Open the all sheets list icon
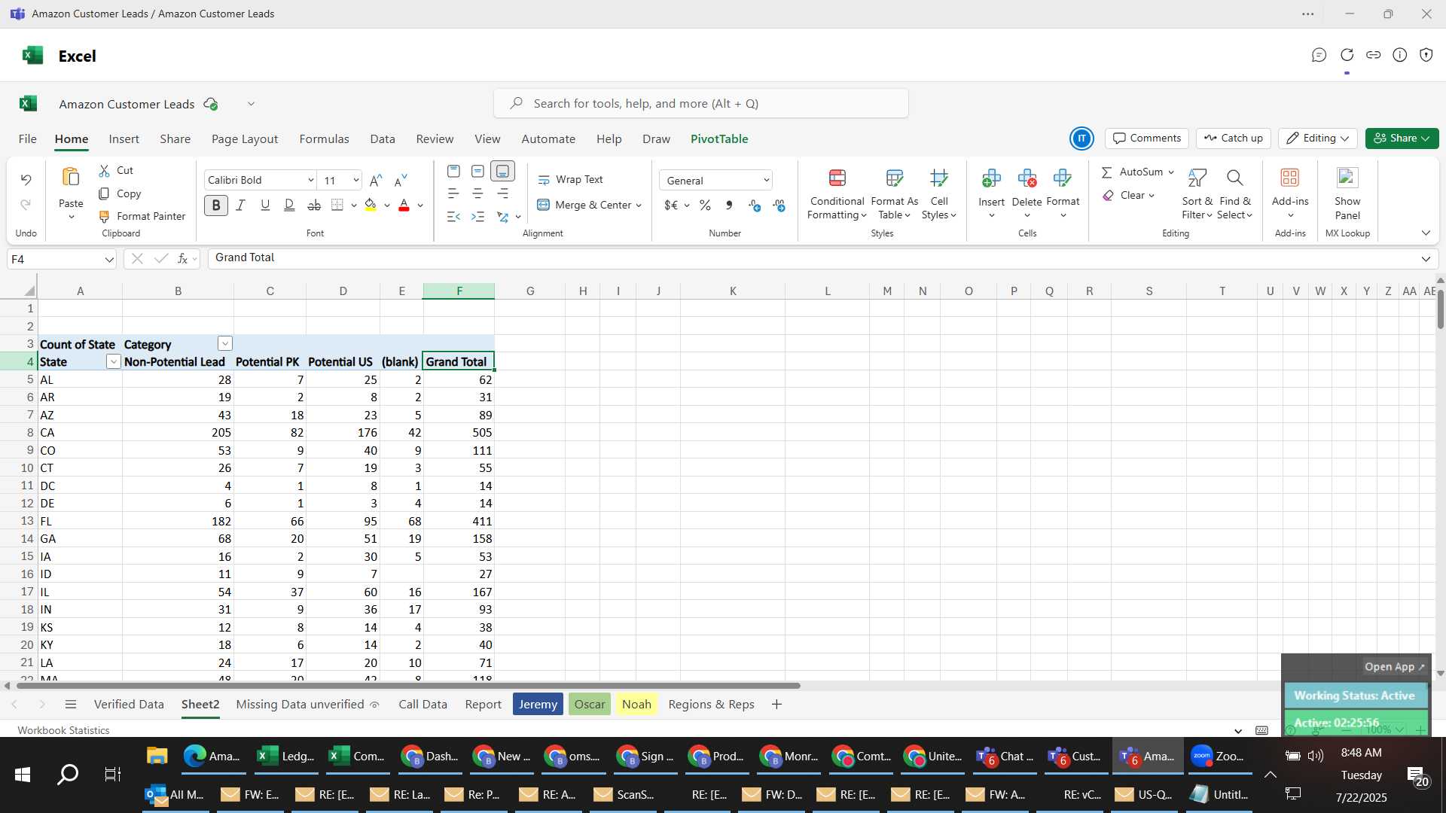The height and width of the screenshot is (813, 1446). tap(71, 705)
